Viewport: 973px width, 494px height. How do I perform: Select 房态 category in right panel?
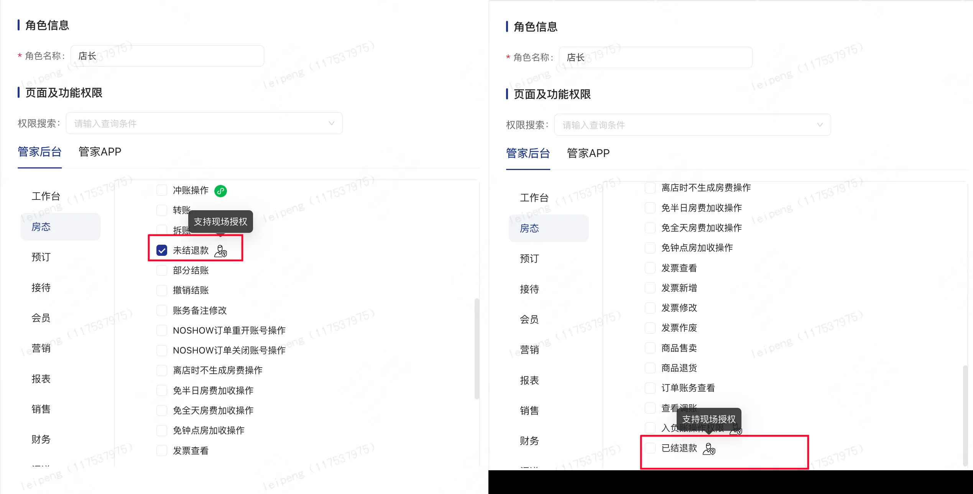549,228
